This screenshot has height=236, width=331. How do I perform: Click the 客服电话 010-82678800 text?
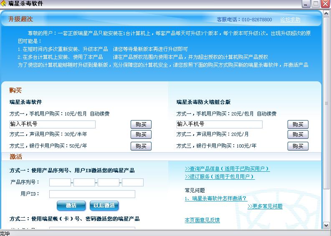click(x=244, y=20)
